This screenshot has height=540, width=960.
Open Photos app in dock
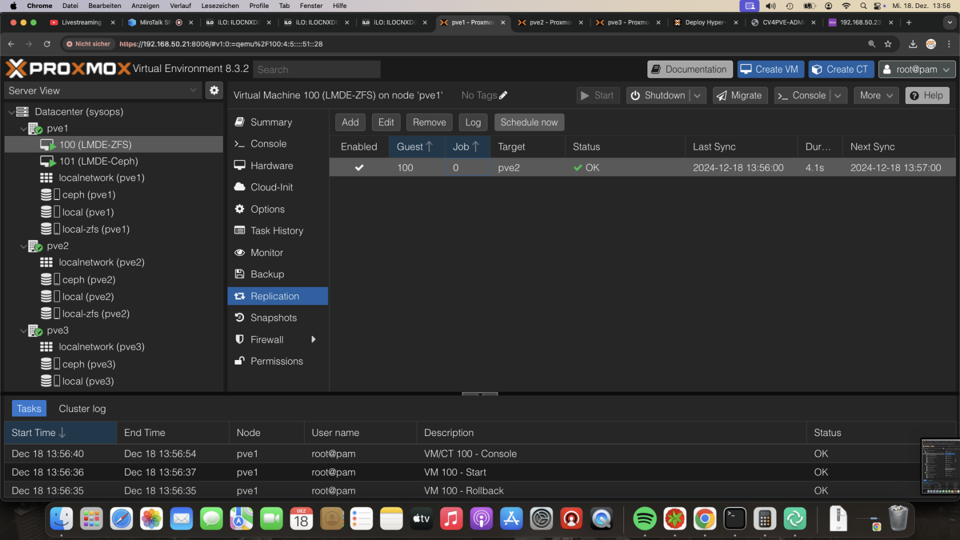tap(151, 519)
